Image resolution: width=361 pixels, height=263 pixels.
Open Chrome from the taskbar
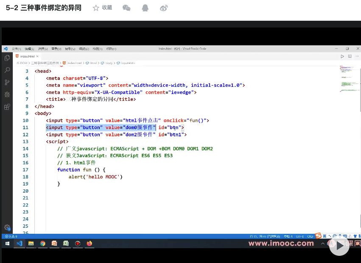[x=42, y=244]
